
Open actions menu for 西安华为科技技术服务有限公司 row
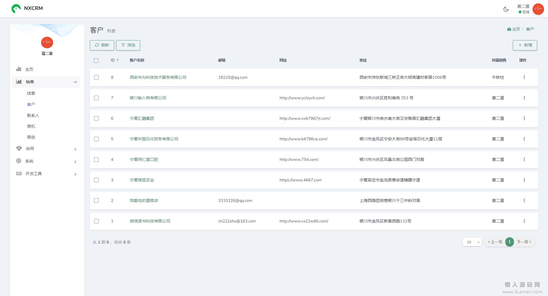(x=524, y=77)
